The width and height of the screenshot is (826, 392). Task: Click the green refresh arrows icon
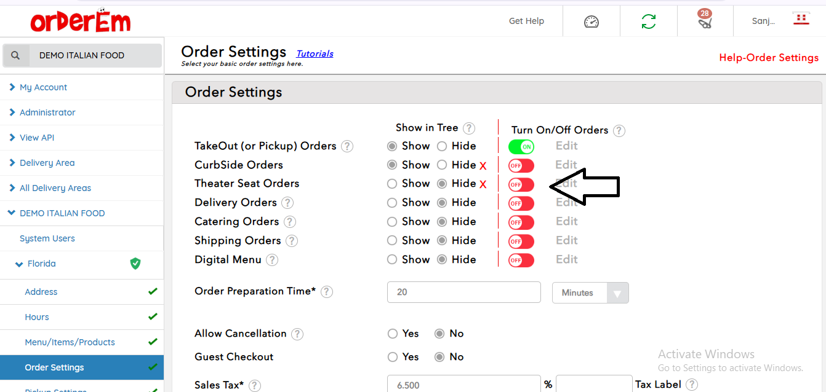(x=648, y=22)
